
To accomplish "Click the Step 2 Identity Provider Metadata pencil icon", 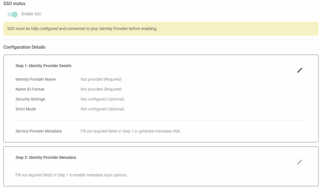I will pyautogui.click(x=299, y=162).
